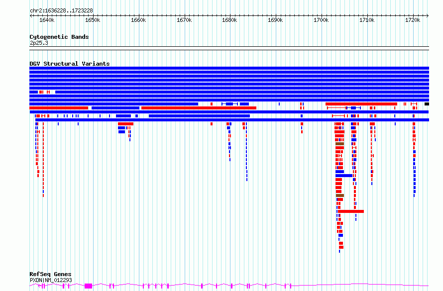Click the 1640k scale label
Viewport: 443px width, 291px height.
click(47, 20)
